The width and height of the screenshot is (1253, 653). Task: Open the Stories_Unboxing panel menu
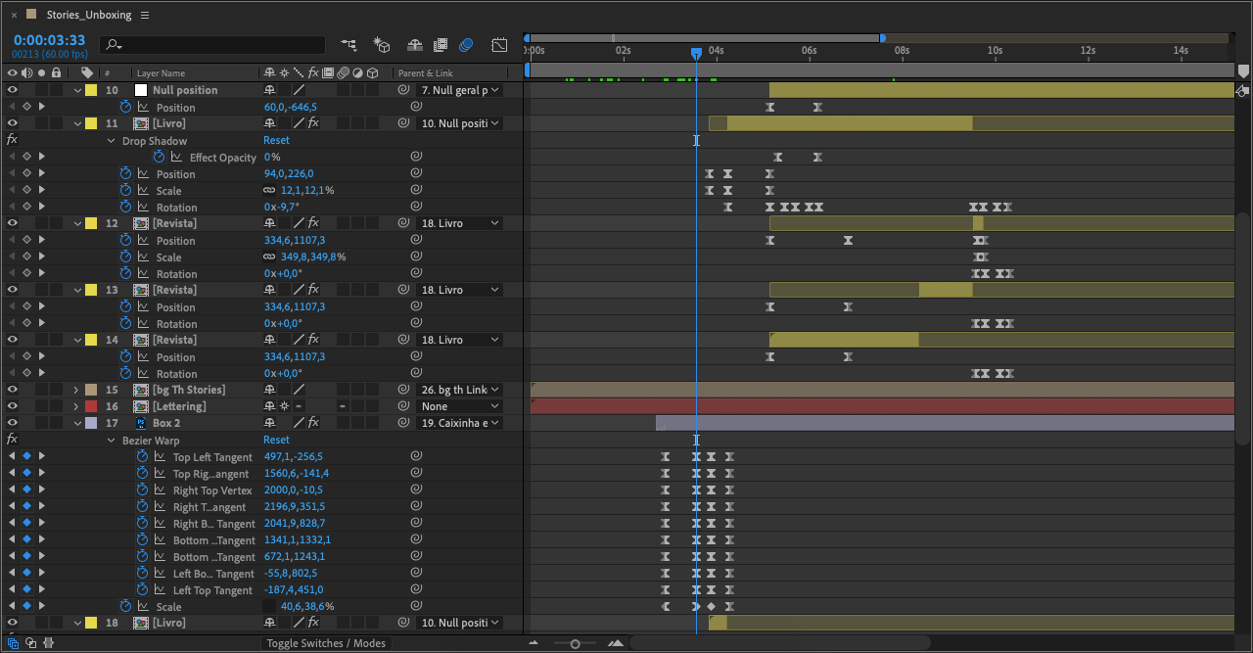(x=145, y=16)
